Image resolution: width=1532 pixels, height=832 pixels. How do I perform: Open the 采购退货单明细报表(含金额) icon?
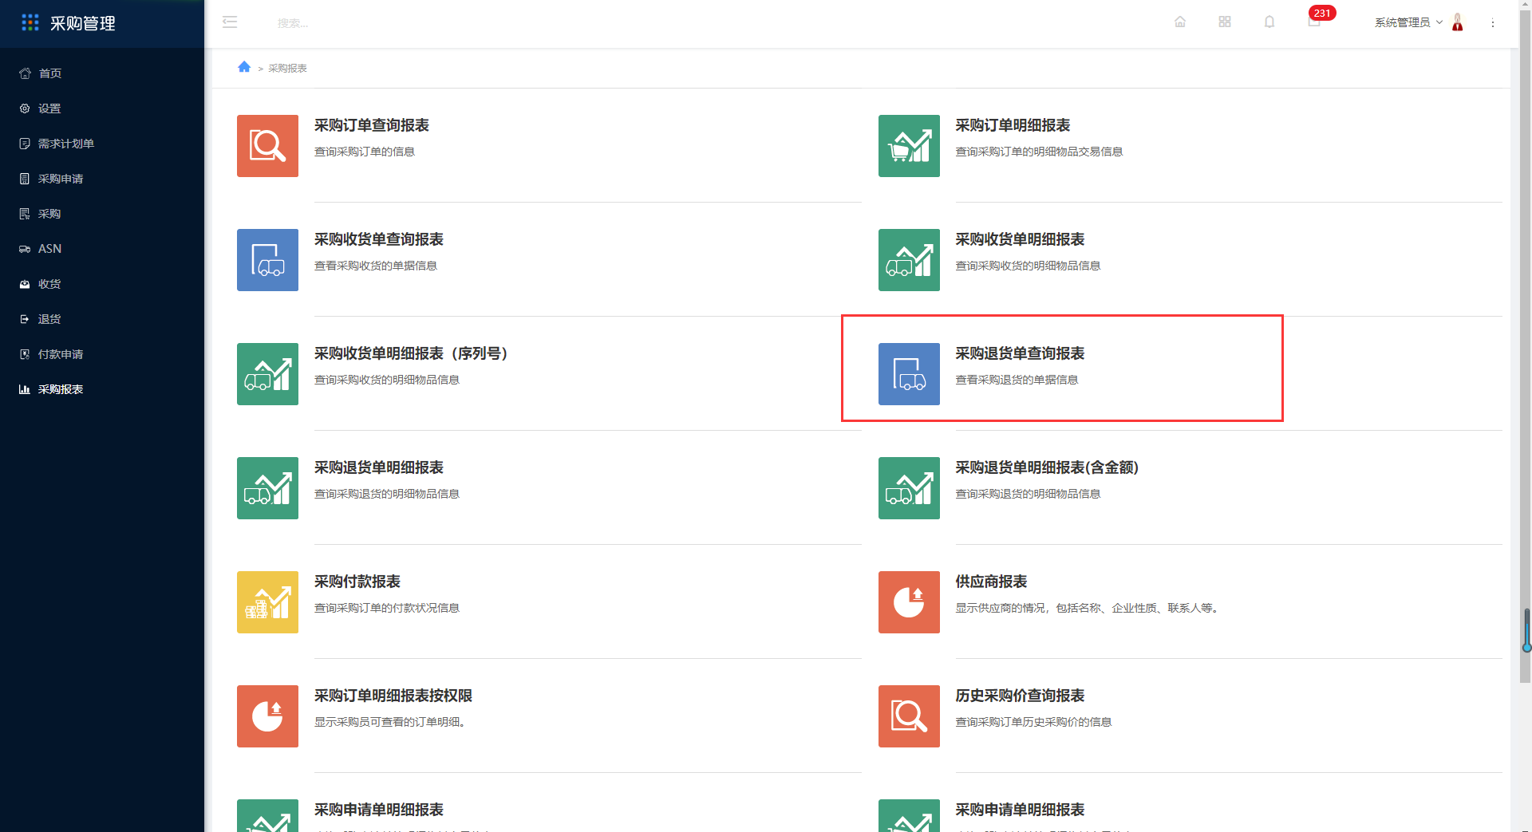(909, 488)
